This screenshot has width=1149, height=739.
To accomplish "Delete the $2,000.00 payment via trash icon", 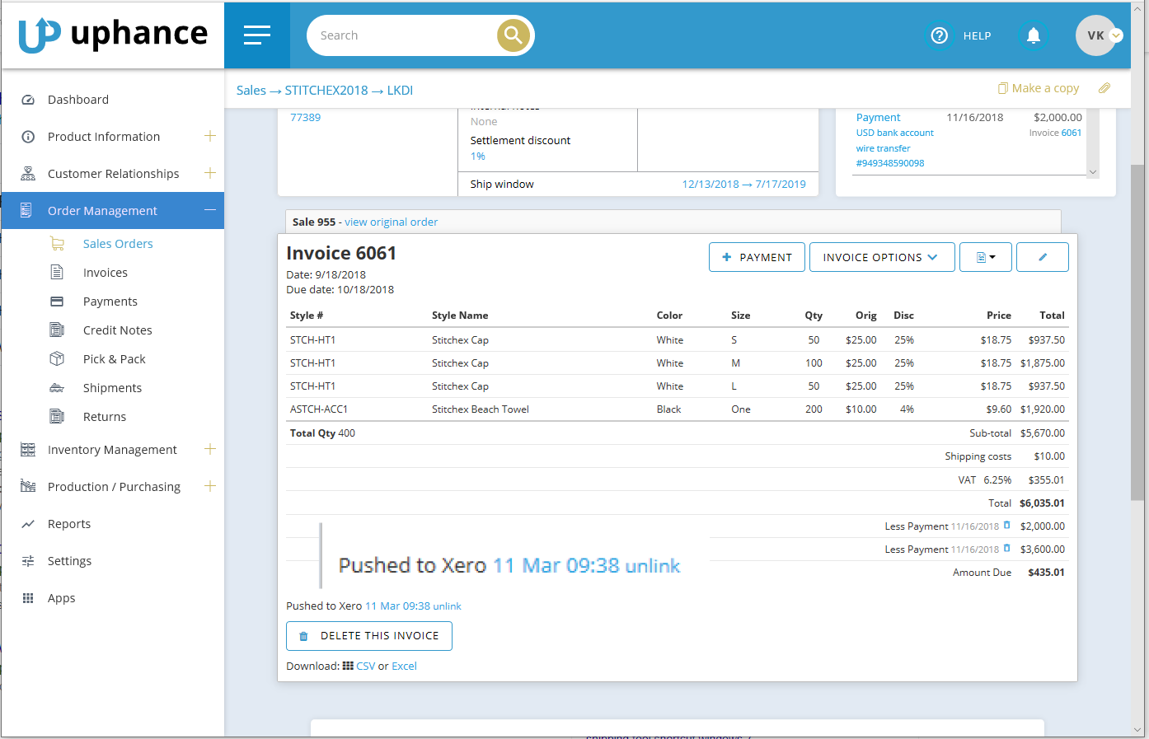I will coord(1006,526).
